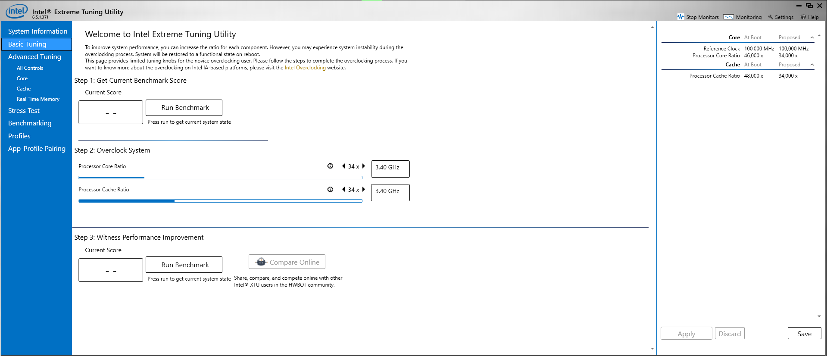The image size is (827, 356).
Task: Click the Intel logo in the title bar
Action: (x=17, y=11)
